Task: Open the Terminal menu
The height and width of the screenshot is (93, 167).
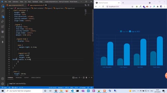Action: pyautogui.click(x=35, y=2)
